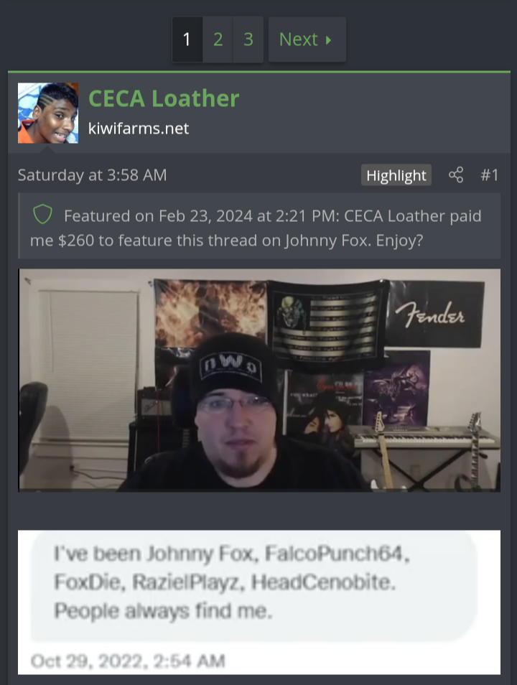The width and height of the screenshot is (517, 685).
Task: Click the Fender banner in the webcam image
Action: [436, 314]
